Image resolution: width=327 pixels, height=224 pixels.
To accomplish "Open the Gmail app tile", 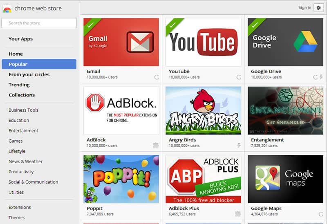I will click(x=121, y=42).
